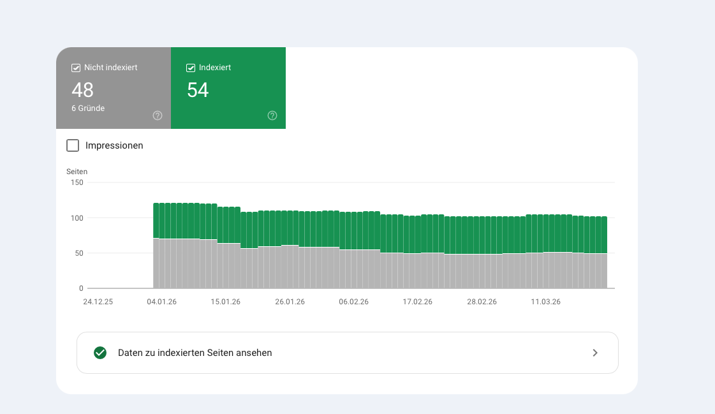This screenshot has height=414, width=715.
Task: Open the 6 Gründe text
Action: pos(88,108)
